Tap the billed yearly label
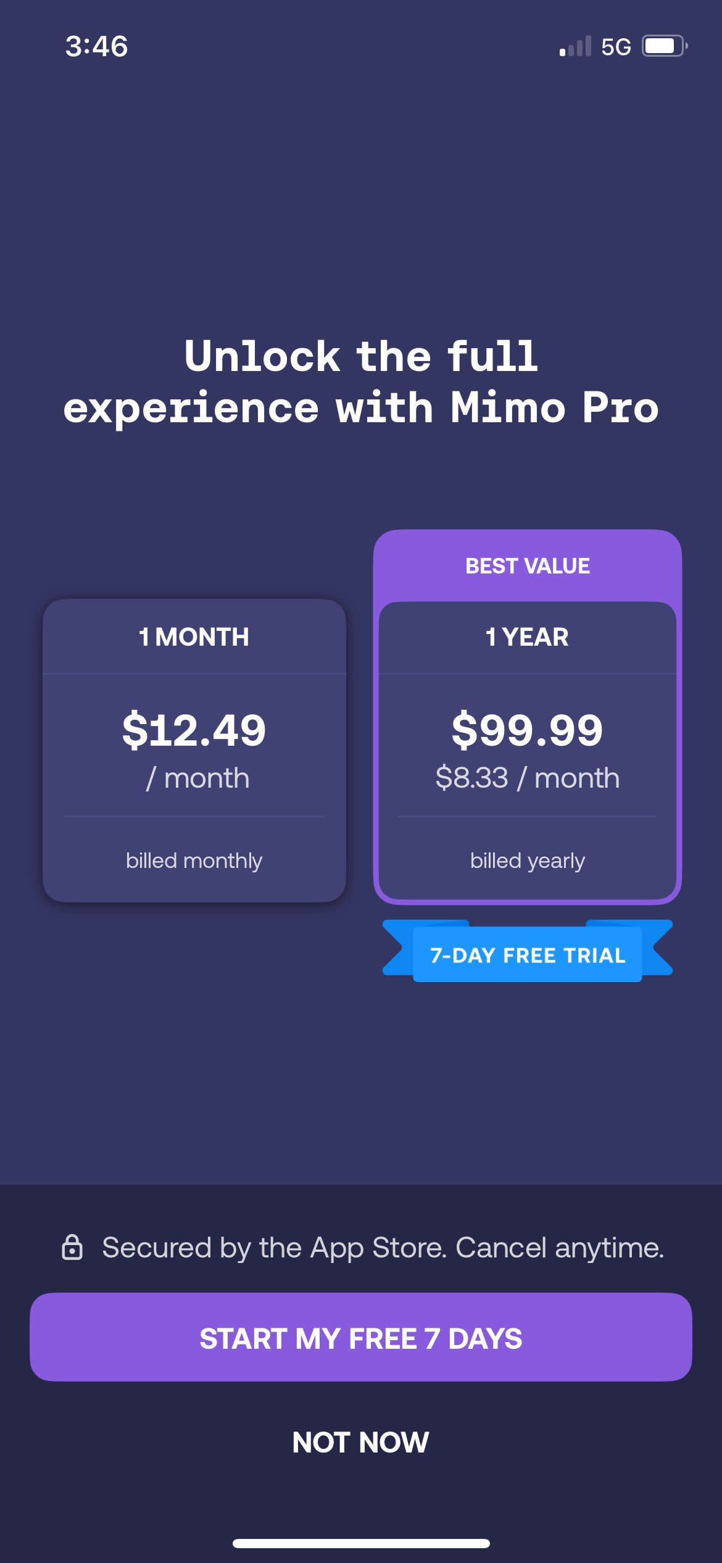Screen dimensions: 722x1563 [528, 861]
